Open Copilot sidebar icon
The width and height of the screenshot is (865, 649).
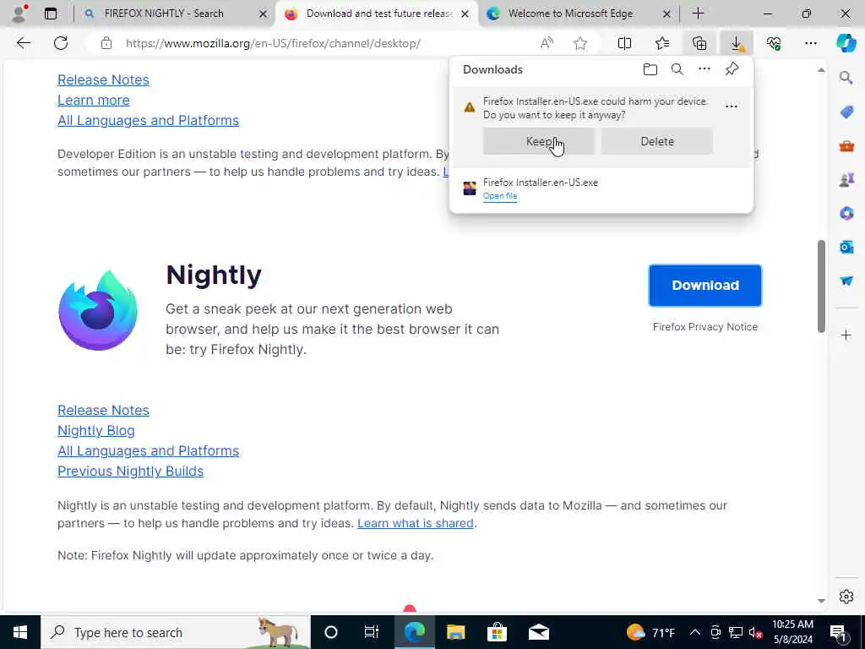846,43
